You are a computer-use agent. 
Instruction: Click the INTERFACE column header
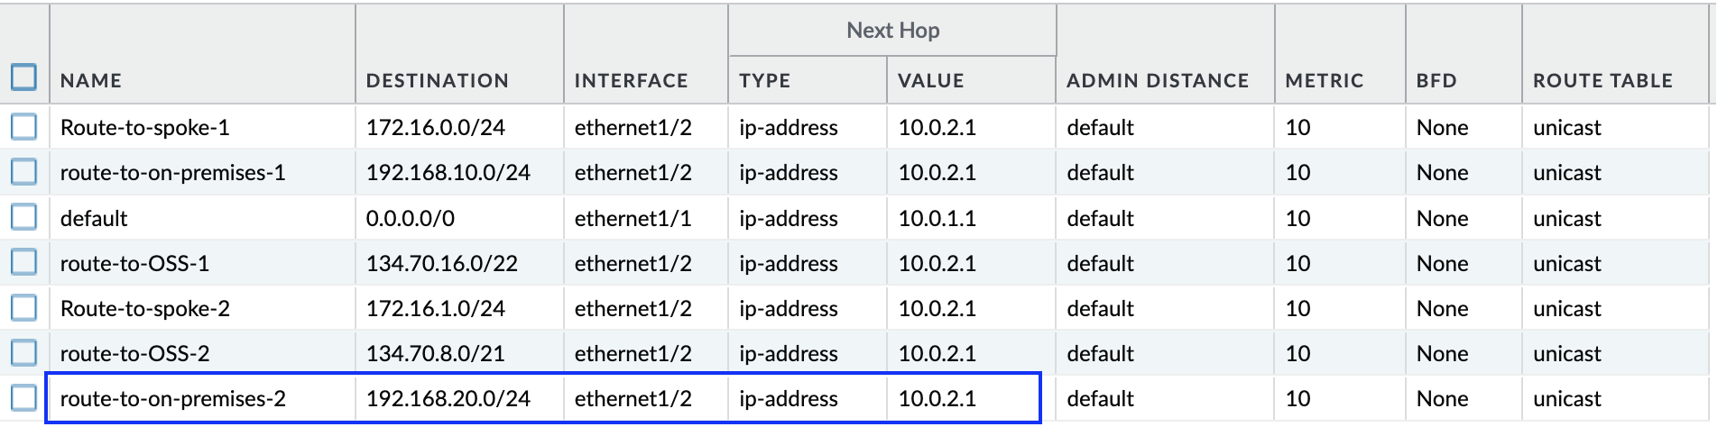(631, 81)
